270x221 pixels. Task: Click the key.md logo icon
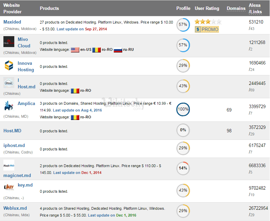pyautogui.click(x=9, y=187)
